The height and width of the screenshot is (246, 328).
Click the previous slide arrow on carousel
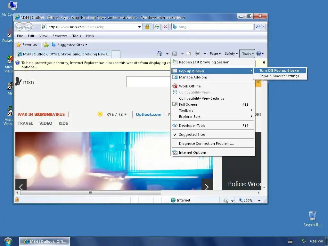pos(21,184)
